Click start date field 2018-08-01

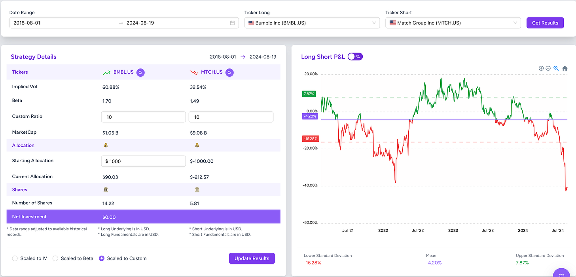(x=27, y=23)
